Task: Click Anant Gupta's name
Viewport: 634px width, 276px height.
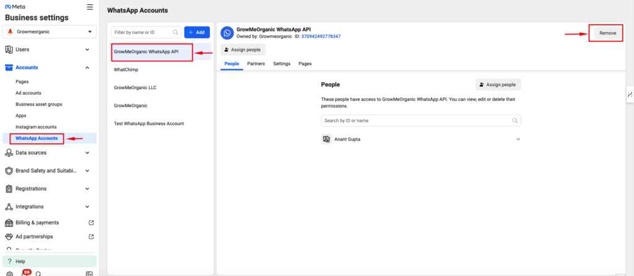Action: (347, 139)
